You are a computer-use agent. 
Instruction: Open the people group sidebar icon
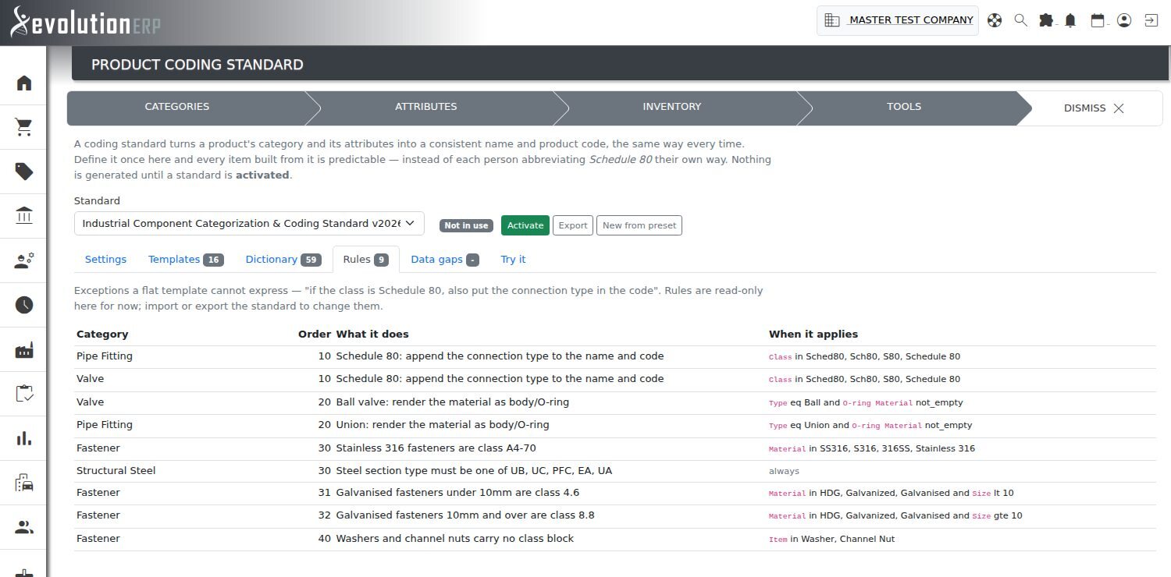pyautogui.click(x=24, y=528)
